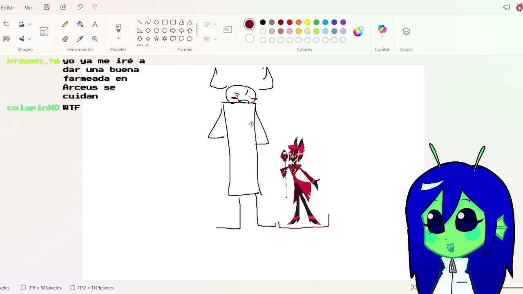Click the Shapes gallery scrollbar
The image size is (523, 294).
tap(197, 29)
